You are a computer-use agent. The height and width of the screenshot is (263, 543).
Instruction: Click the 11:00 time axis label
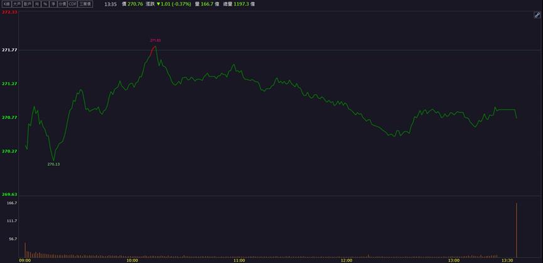click(239, 260)
